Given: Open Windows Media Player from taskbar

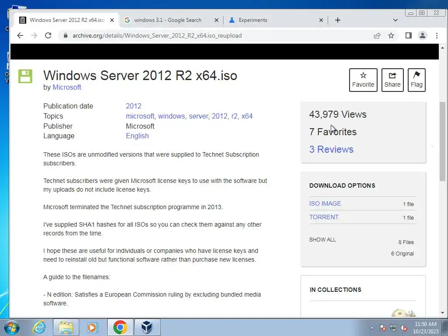Looking at the screenshot, I should coord(92,327).
